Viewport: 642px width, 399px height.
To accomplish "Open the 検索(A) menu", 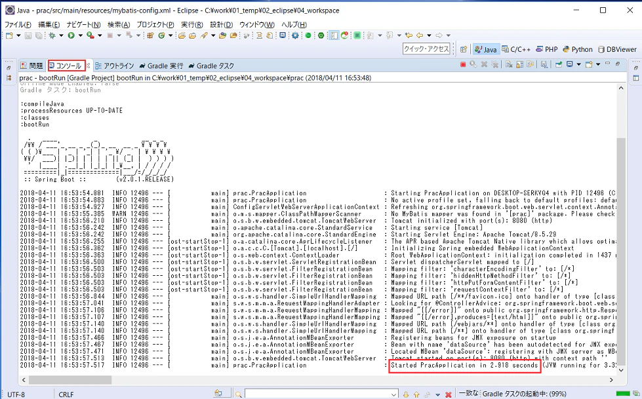I will coord(119,24).
